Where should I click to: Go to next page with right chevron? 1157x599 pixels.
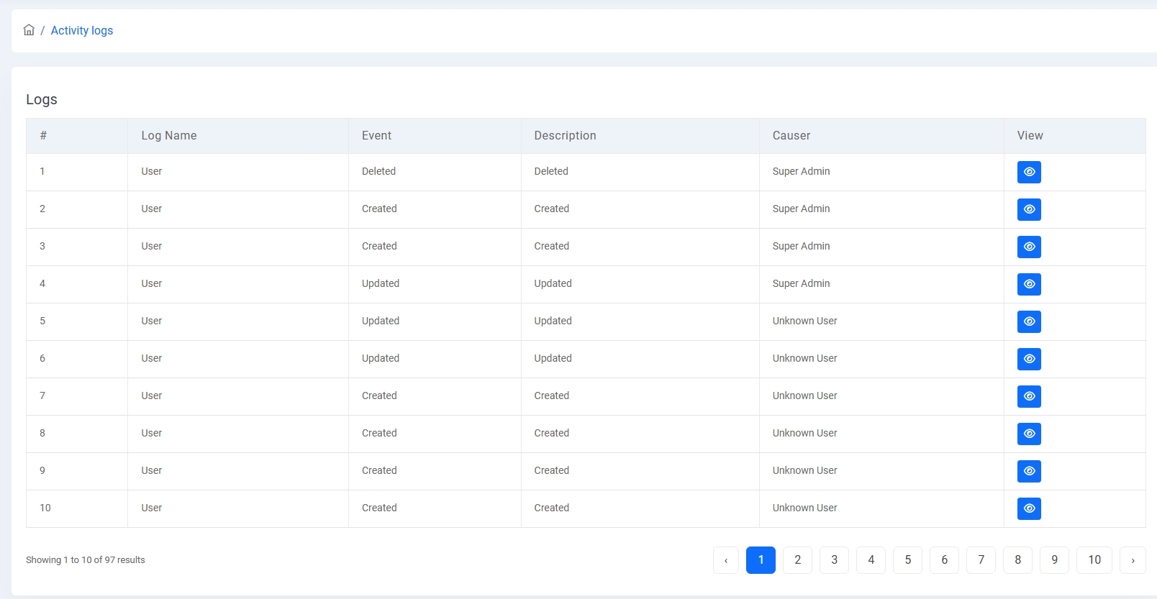click(1133, 560)
